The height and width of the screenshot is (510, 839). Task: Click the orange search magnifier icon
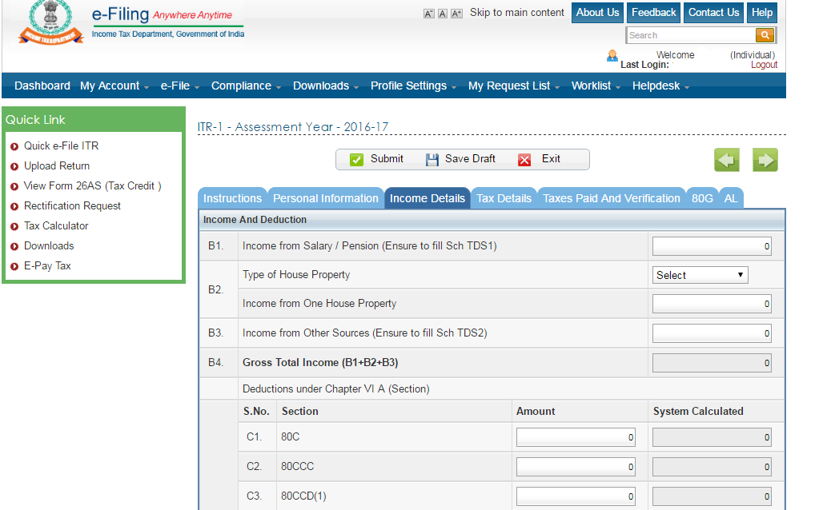point(765,35)
